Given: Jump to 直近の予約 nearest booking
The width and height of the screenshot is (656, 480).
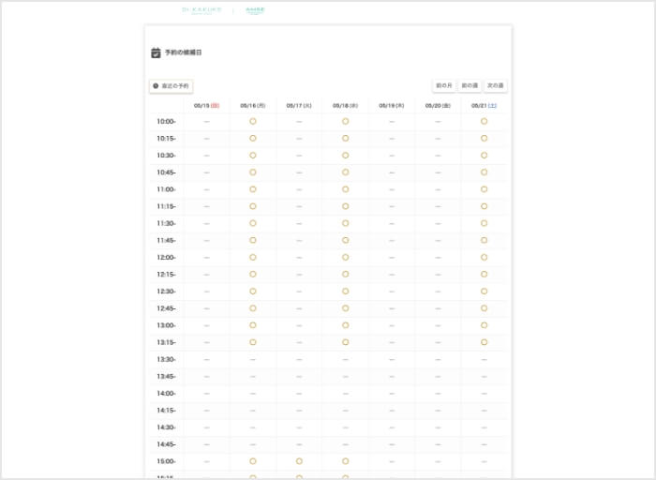Looking at the screenshot, I should click(171, 86).
